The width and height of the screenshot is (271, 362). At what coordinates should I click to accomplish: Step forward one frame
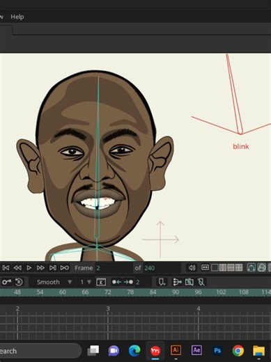coord(40,268)
